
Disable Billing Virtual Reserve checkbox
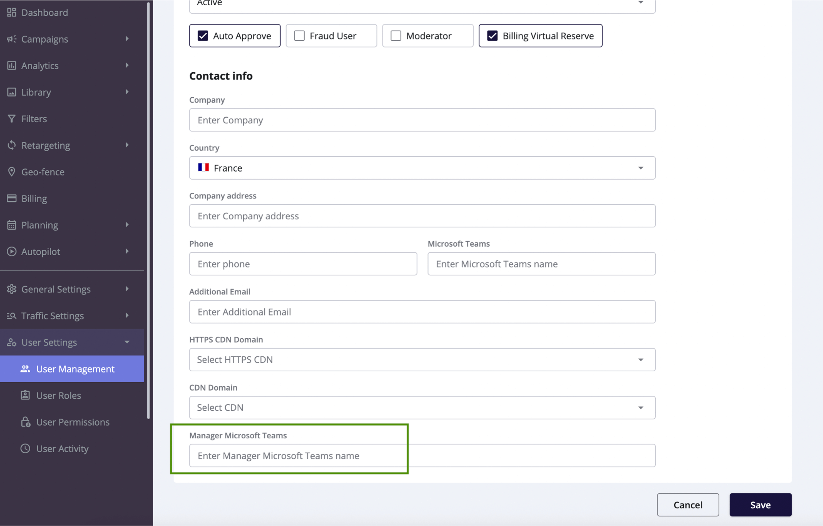tap(492, 35)
